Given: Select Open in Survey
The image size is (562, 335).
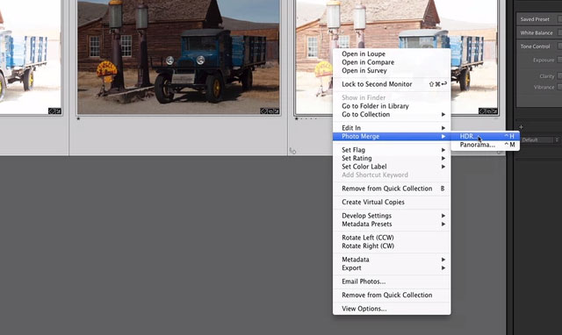Looking at the screenshot, I should (x=392, y=71).
